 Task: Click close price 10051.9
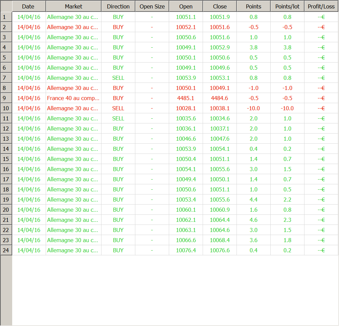tap(220, 17)
